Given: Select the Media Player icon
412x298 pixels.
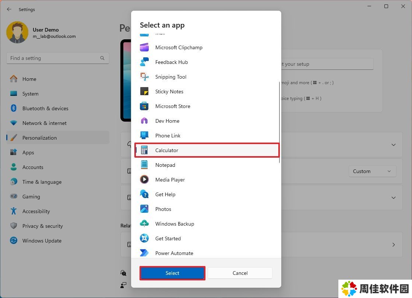Looking at the screenshot, I should pos(144,180).
